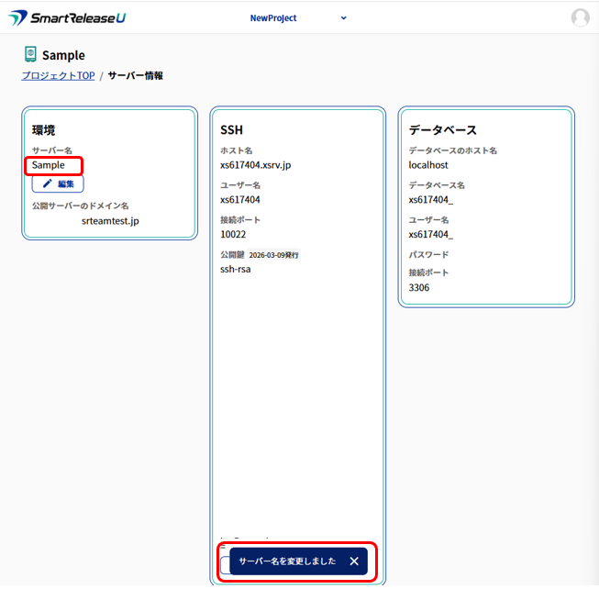Select the サーバー情報 breadcrumb item
Image resolution: width=599 pixels, height=589 pixels.
[135, 75]
